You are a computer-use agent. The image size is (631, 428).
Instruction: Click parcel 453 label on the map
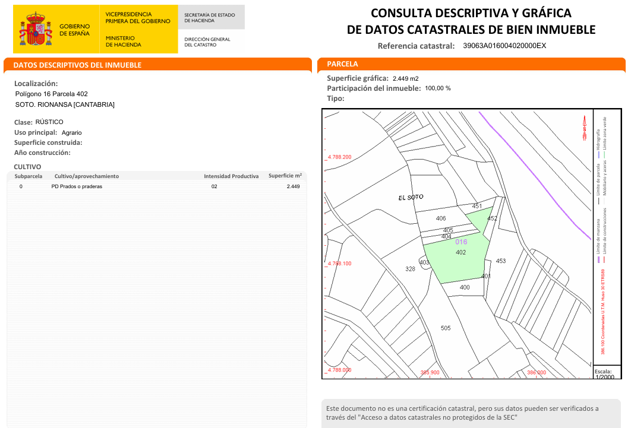pos(501,261)
